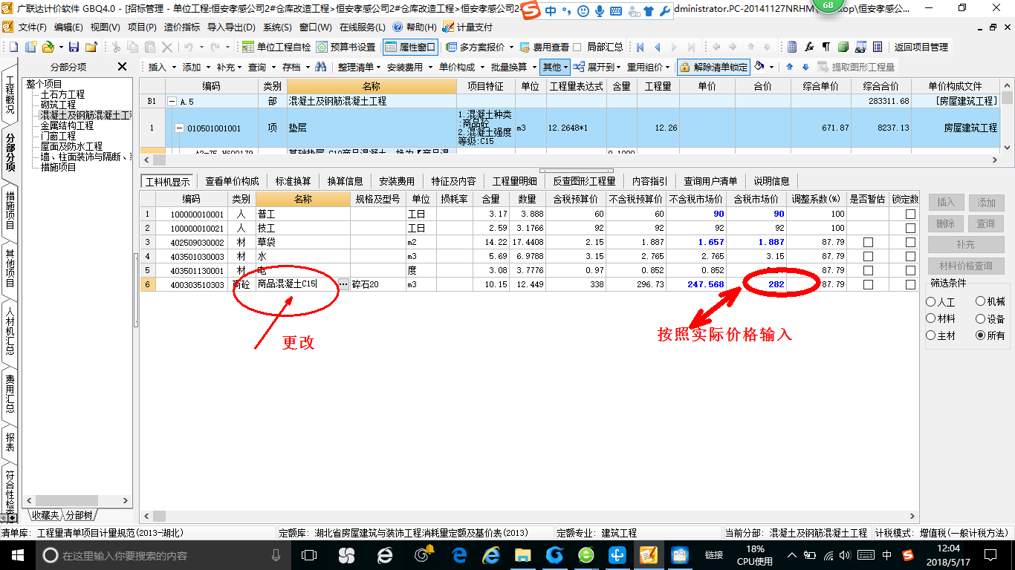Select 屋面及防水工程 in the tree
The width and height of the screenshot is (1015, 570).
pos(71,146)
